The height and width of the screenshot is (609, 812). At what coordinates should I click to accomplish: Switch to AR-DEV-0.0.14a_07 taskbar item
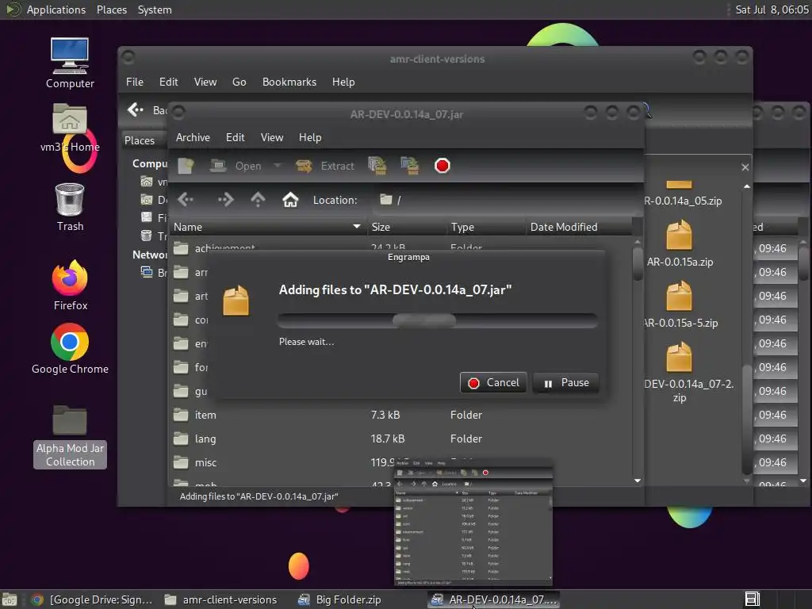494,599
